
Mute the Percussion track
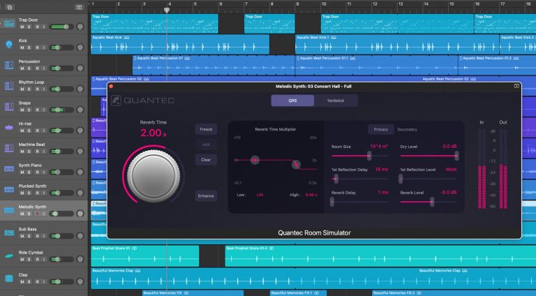22,68
